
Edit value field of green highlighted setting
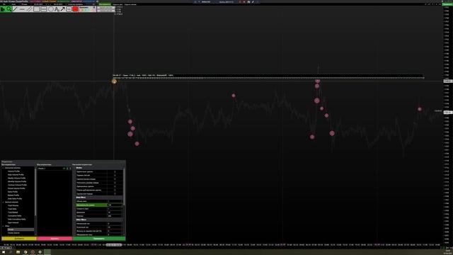click(115, 205)
